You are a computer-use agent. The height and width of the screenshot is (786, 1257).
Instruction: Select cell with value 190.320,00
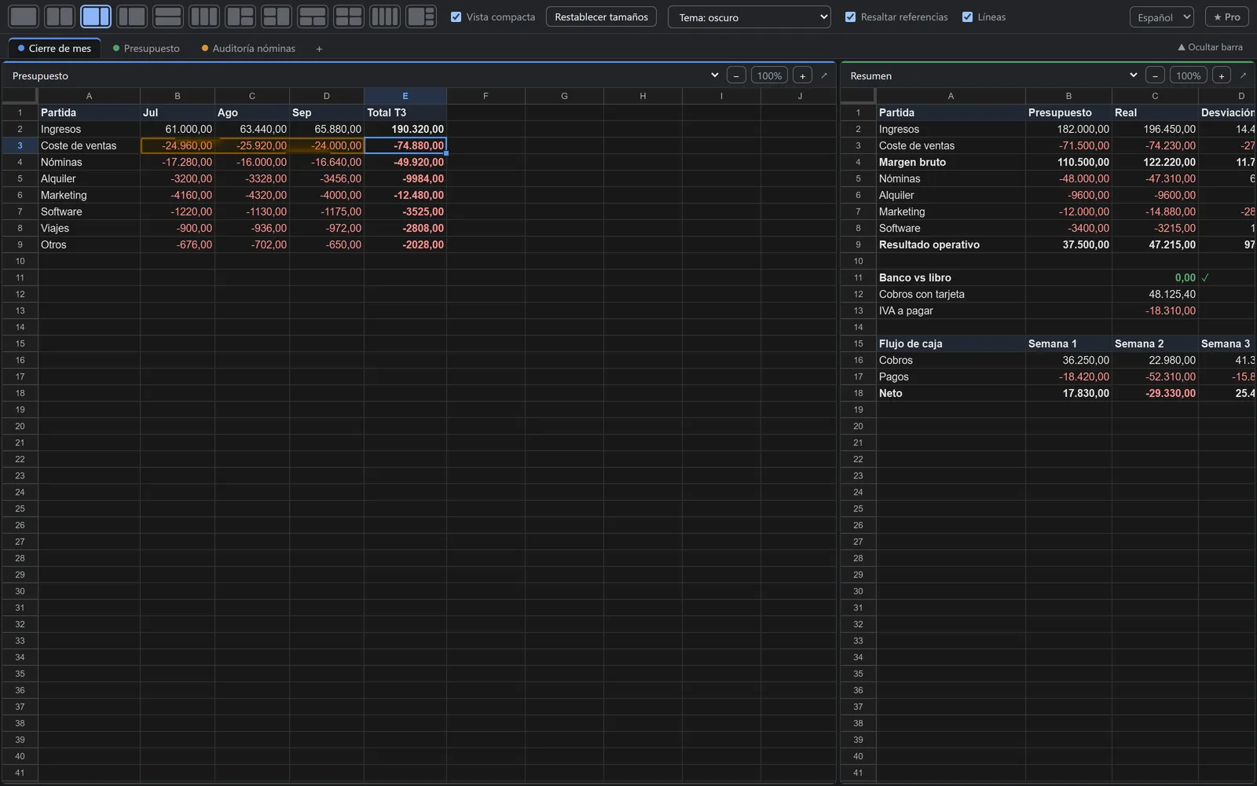point(405,129)
